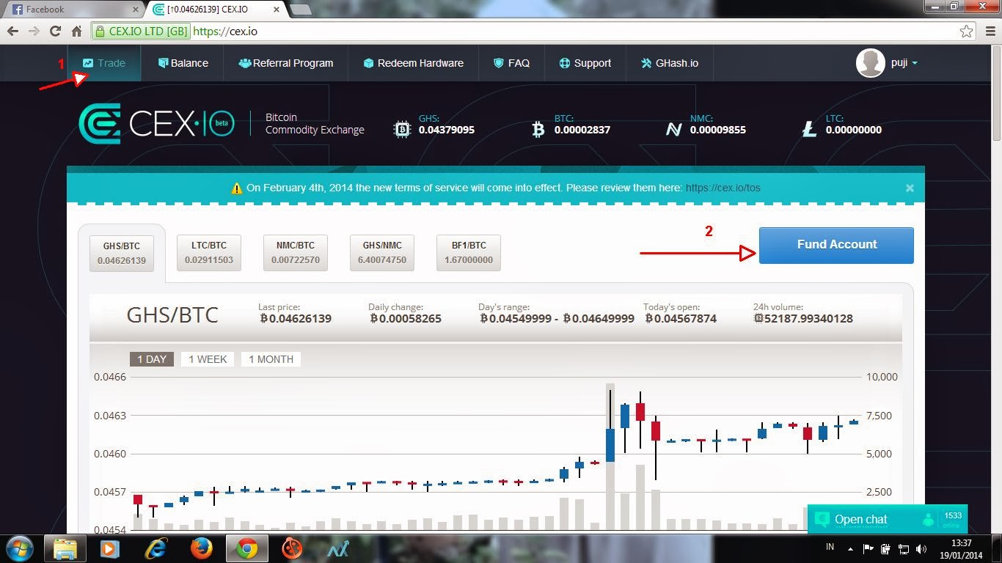Open the FAQ page
1002x563 pixels.
tap(511, 63)
